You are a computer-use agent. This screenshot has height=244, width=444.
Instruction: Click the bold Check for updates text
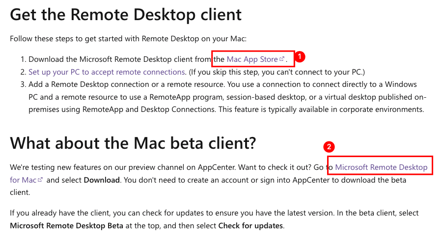250,226
